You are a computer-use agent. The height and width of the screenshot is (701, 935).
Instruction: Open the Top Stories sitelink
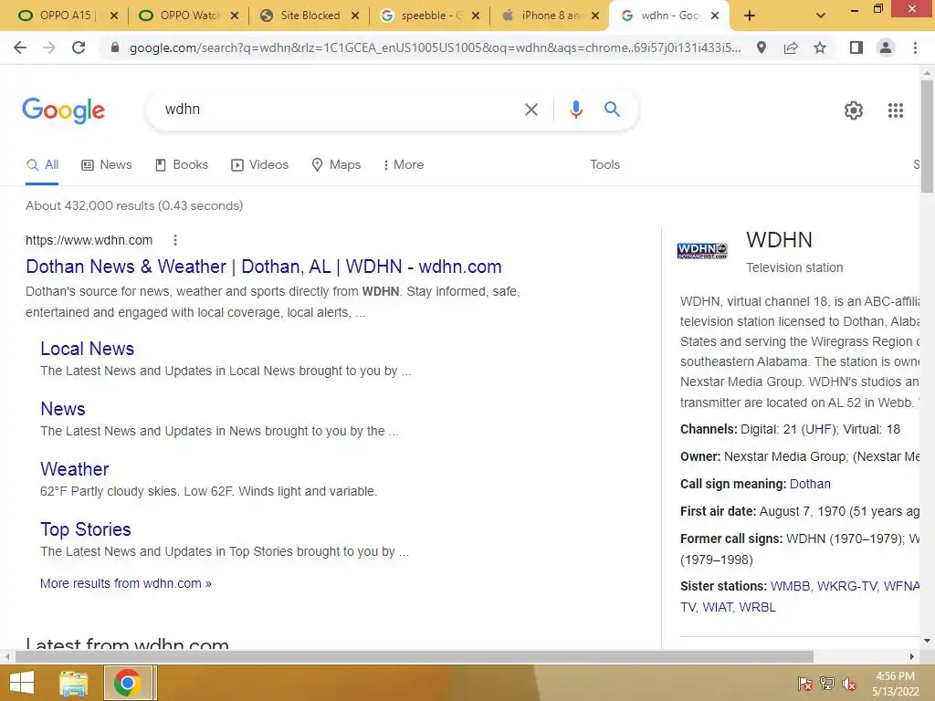click(x=85, y=529)
